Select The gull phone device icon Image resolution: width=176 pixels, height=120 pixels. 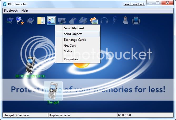(53, 91)
